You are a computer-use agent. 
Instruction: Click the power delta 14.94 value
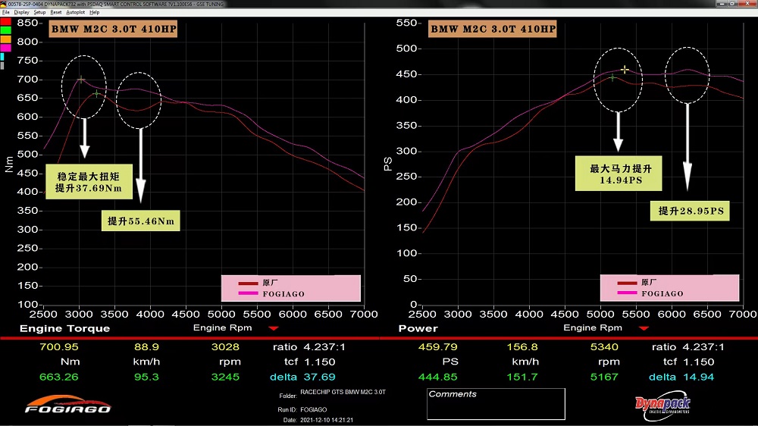(699, 377)
